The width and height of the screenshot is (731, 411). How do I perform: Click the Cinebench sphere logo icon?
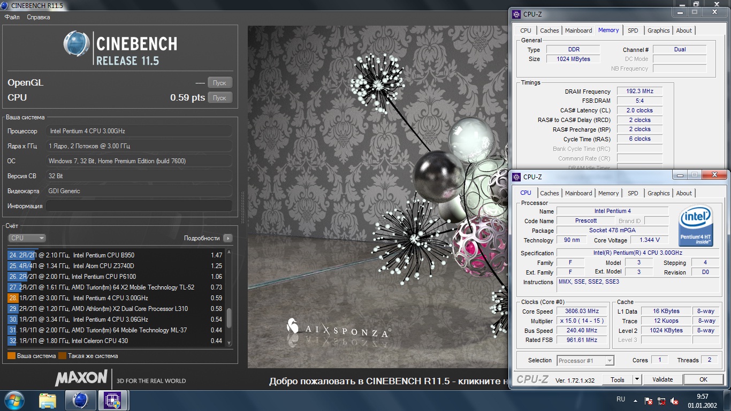point(77,43)
